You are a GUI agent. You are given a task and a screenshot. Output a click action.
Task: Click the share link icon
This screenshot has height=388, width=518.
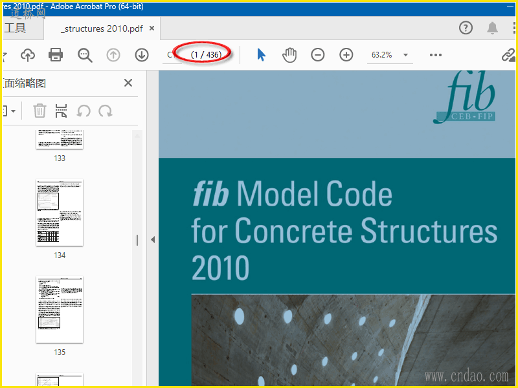click(x=508, y=55)
